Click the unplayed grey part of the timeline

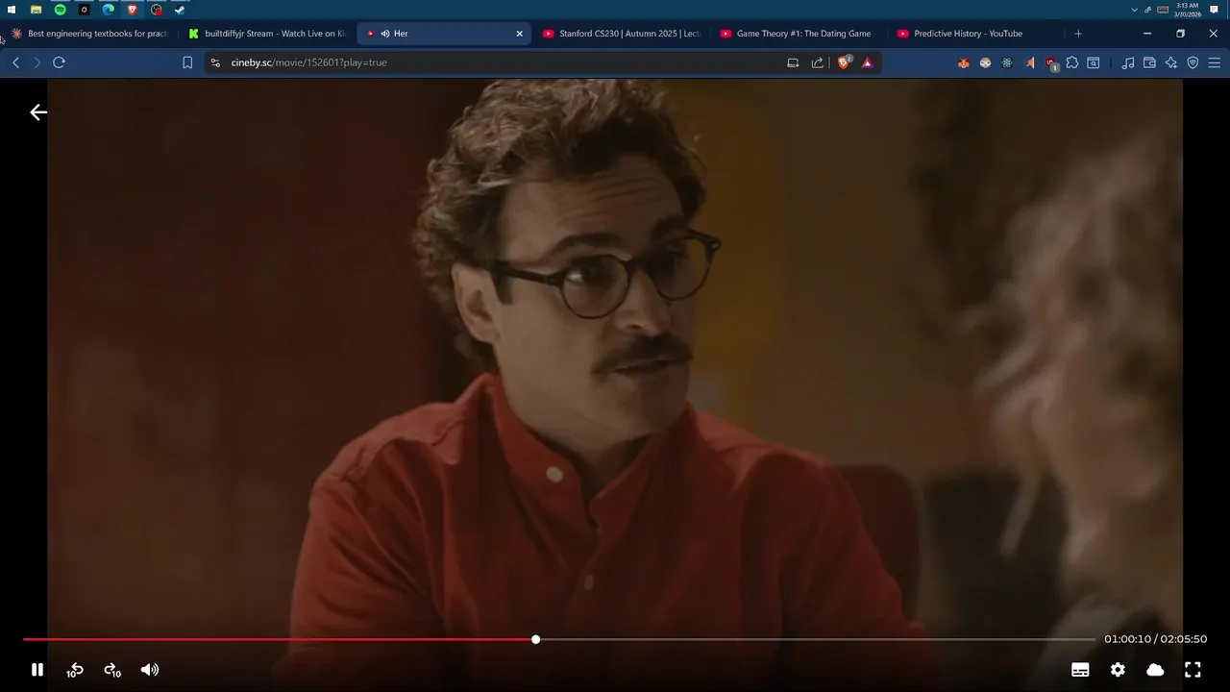click(x=817, y=639)
